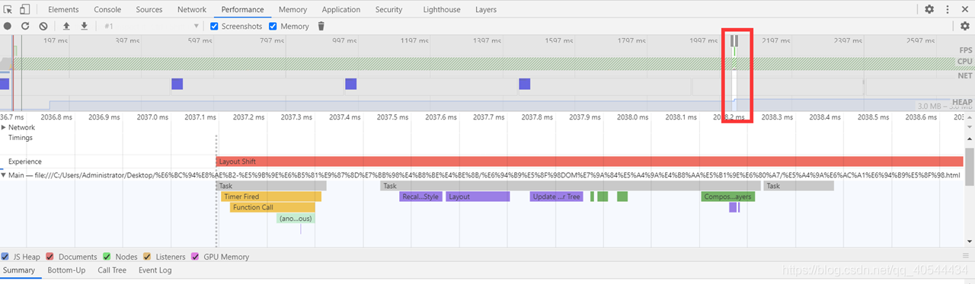975x284 pixels.
Task: Click the Experience track label
Action: 25,161
